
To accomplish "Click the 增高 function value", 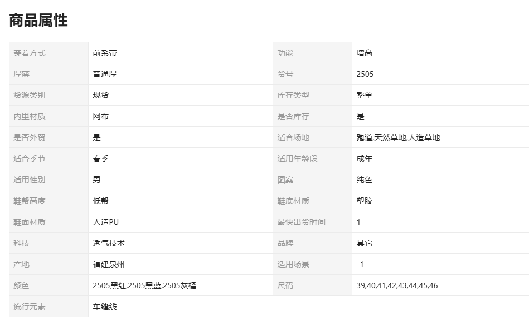I will point(365,53).
